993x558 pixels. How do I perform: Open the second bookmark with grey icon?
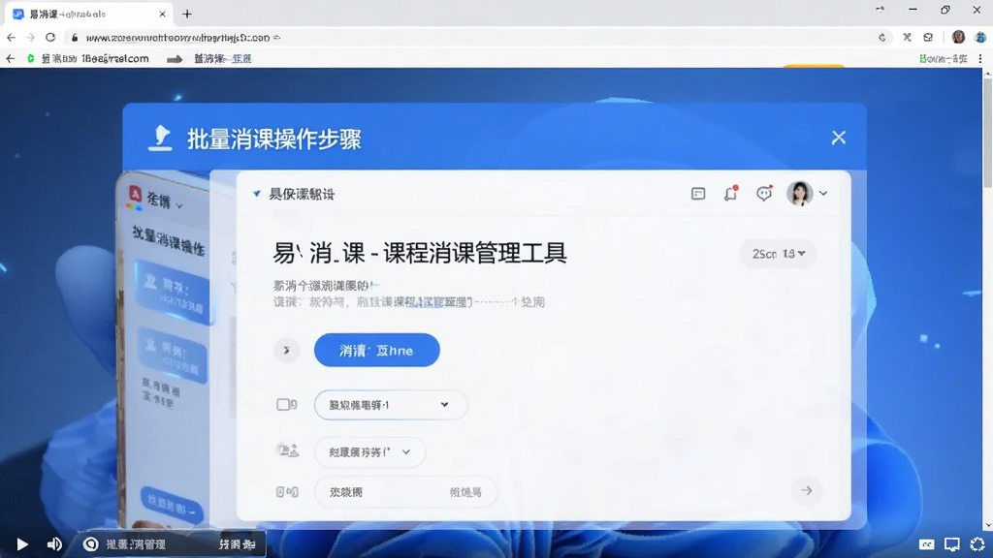pyautogui.click(x=209, y=58)
